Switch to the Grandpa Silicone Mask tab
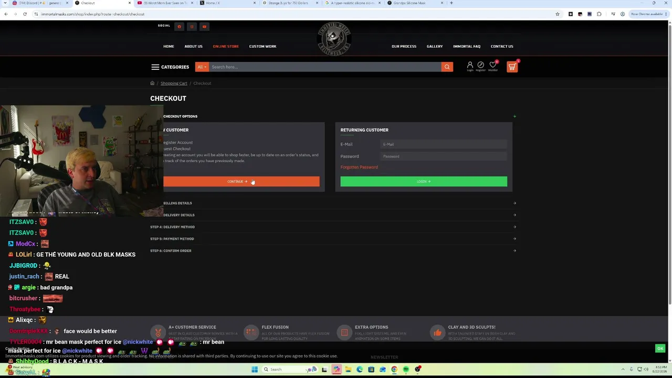672x378 pixels. 415,3
